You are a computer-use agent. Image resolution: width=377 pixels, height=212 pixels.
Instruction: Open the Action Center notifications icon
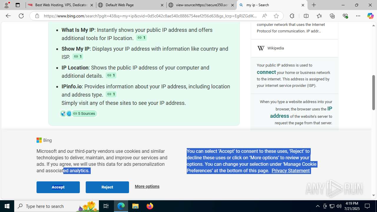[368, 206]
